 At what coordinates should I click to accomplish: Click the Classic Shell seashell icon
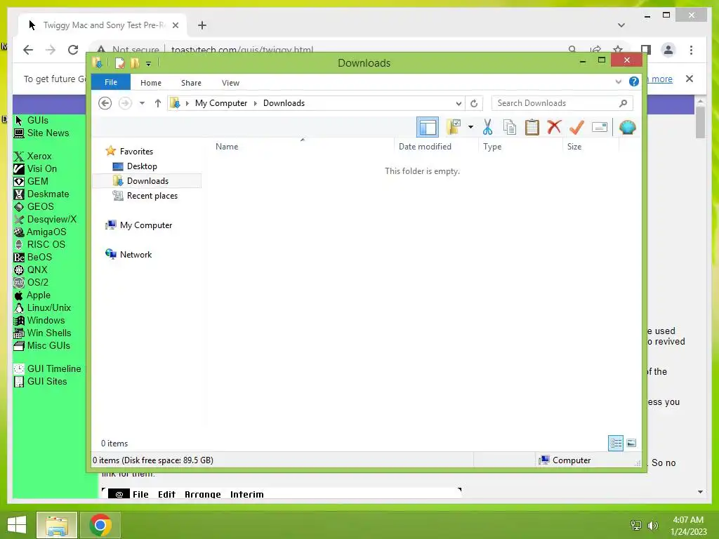point(627,127)
